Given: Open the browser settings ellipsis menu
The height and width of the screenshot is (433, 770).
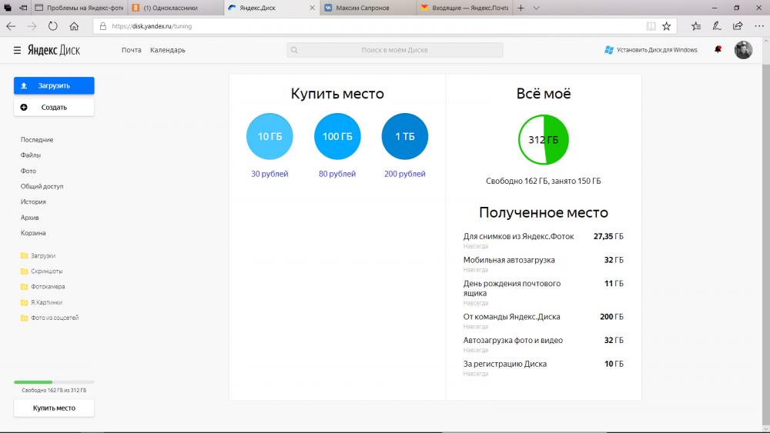Looking at the screenshot, I should (758, 26).
